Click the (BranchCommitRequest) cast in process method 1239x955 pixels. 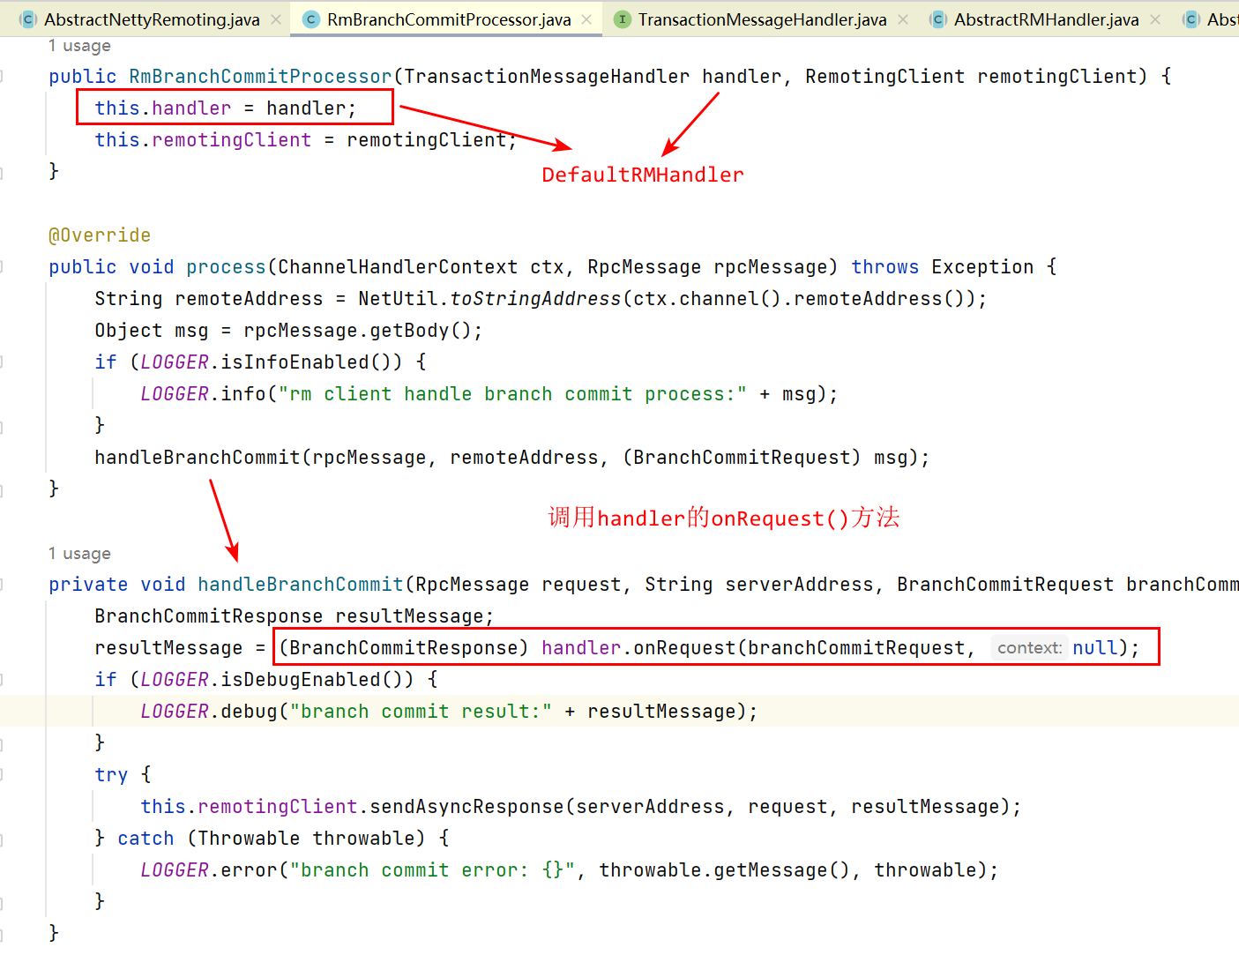click(x=742, y=458)
